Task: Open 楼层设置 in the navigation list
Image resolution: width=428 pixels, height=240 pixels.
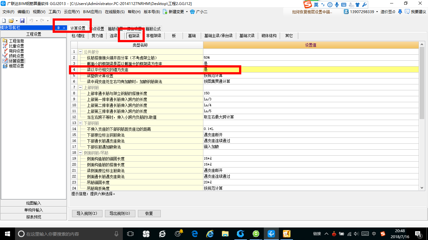Action: click(16, 66)
